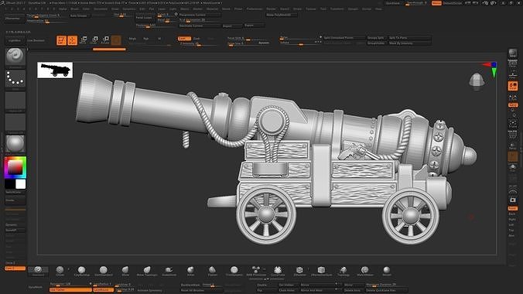Select the TrimDynamic brush
Screen dimensions: 523x294
click(x=234, y=271)
